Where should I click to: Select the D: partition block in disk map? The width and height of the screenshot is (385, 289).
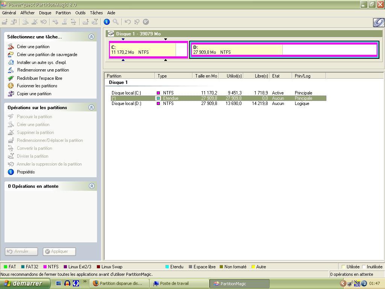[284, 50]
